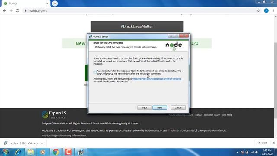Open the network tray icon
The height and width of the screenshot is (156, 277).
tap(252, 152)
